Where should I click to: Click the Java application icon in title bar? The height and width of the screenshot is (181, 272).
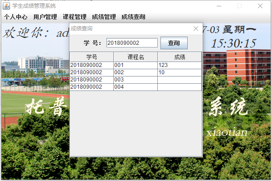6,6
